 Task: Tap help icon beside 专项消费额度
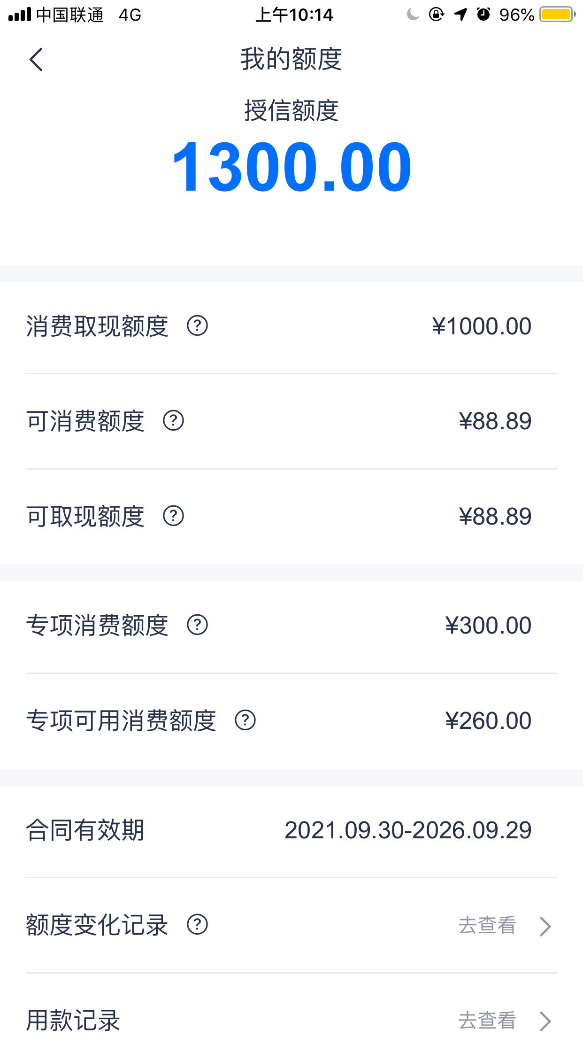click(x=197, y=625)
